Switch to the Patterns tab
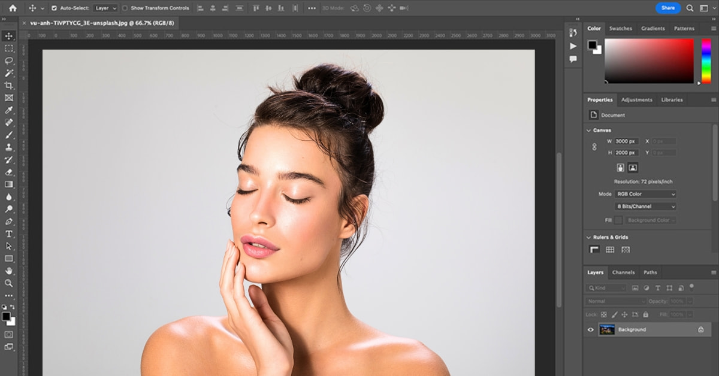 (x=684, y=28)
